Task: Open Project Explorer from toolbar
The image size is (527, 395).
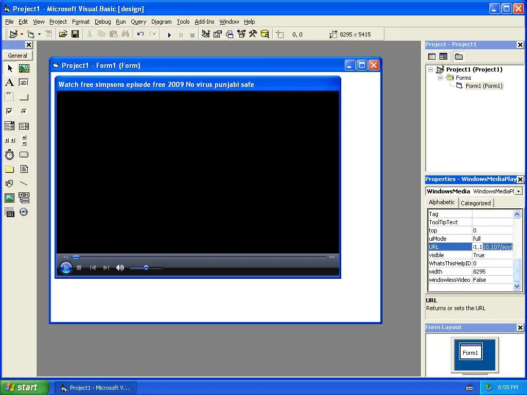Action: click(206, 34)
